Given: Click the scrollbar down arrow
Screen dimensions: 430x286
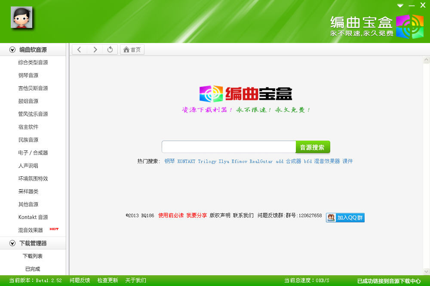Looking at the screenshot, I should tap(426, 271).
